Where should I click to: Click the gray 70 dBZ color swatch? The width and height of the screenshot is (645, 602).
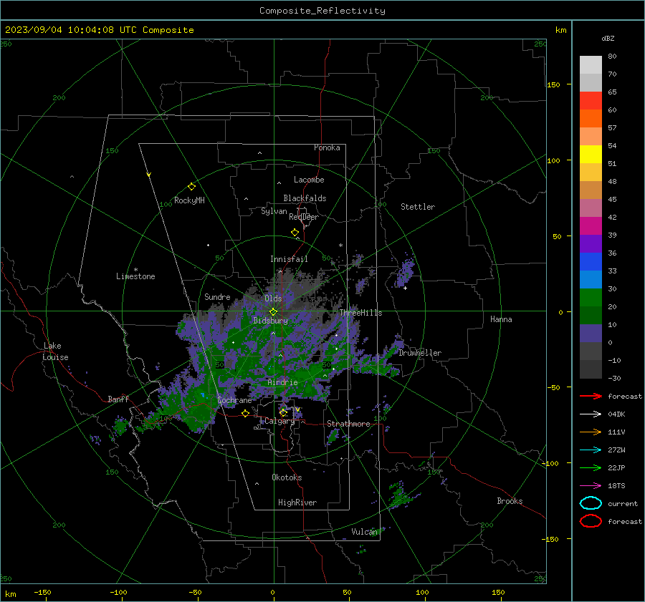tap(591, 83)
